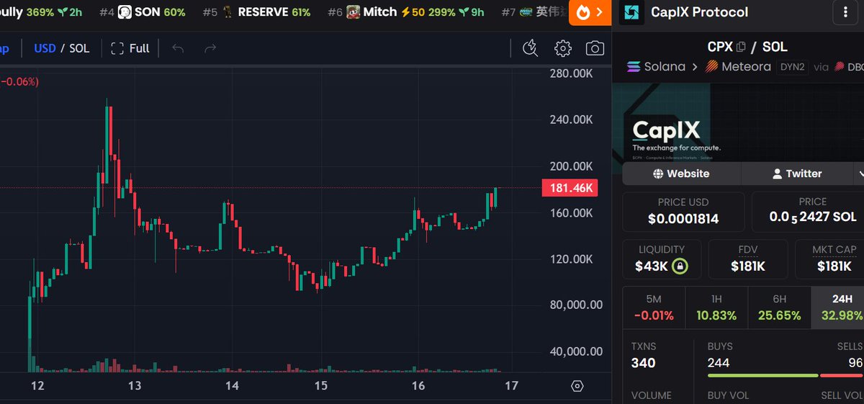Switch chart denomination to SOL
864x404 pixels.
pyautogui.click(x=79, y=48)
